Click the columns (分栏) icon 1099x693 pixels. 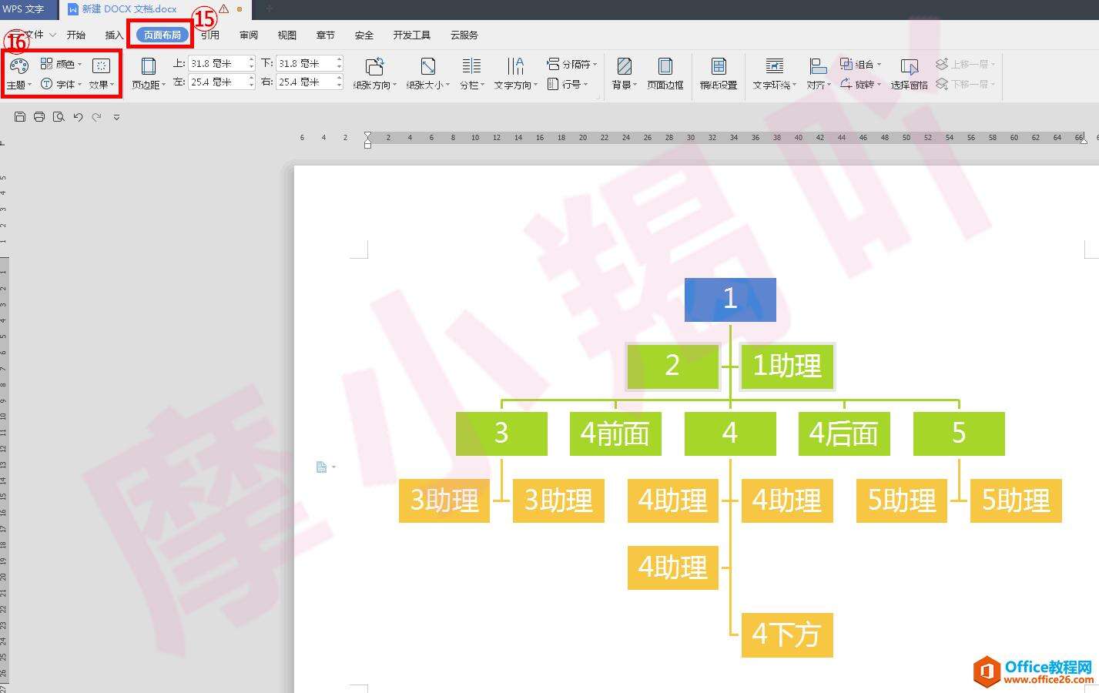(x=471, y=67)
